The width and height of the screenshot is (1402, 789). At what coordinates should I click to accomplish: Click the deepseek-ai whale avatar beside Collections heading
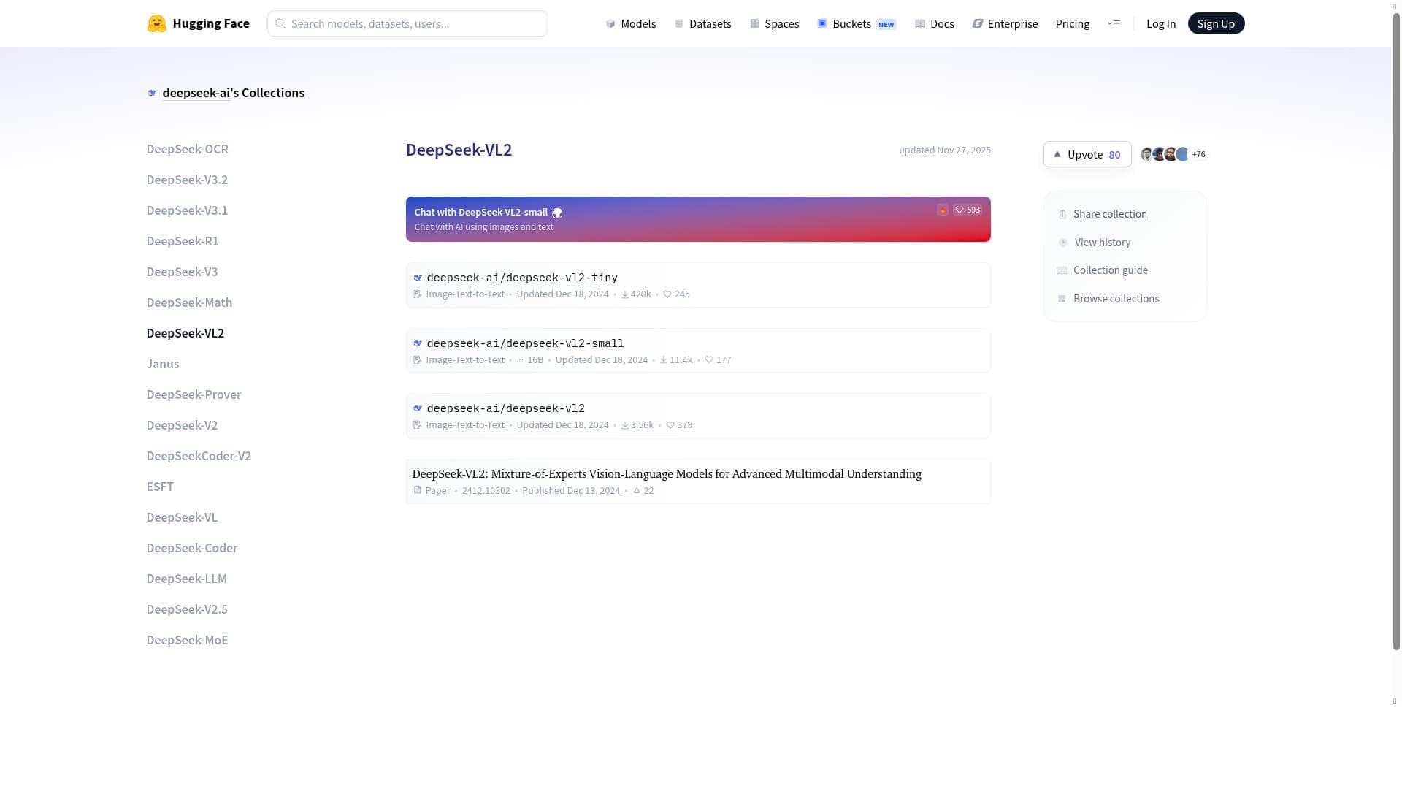click(152, 93)
